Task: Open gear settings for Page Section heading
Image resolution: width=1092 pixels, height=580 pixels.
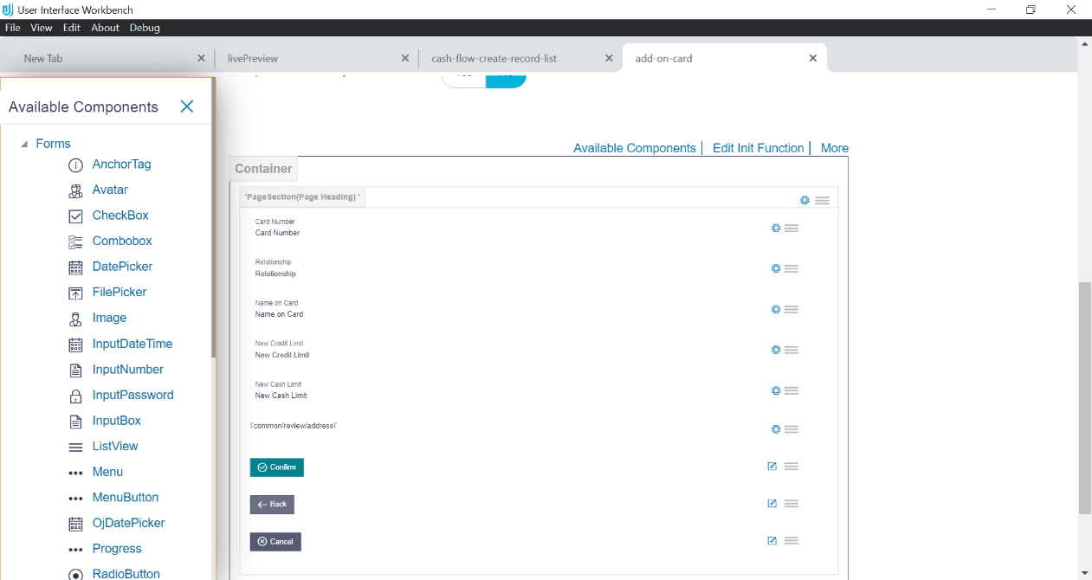Action: pos(804,199)
